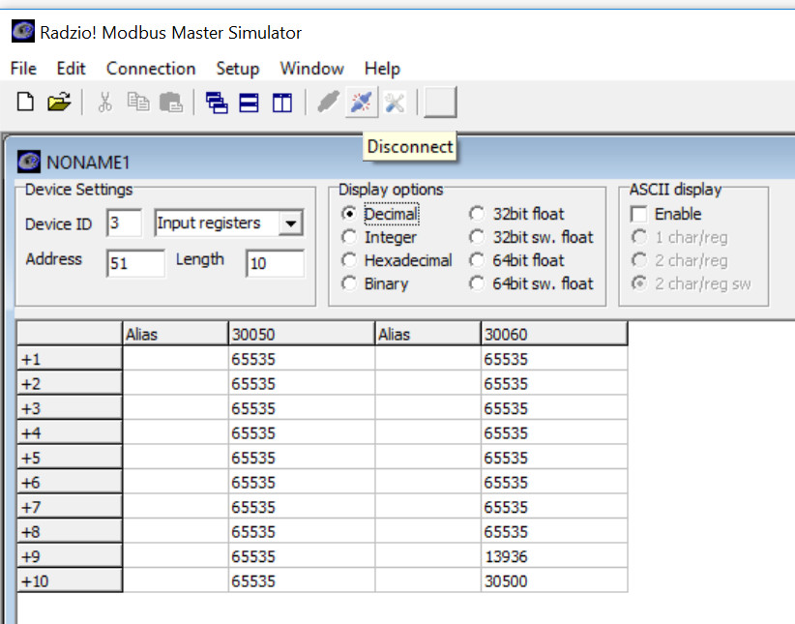Click the value 13936 cell
This screenshot has width=795, height=624.
tap(554, 556)
